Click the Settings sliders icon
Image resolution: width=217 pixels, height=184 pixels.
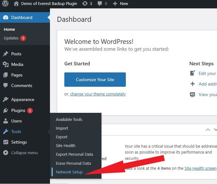point(6,142)
